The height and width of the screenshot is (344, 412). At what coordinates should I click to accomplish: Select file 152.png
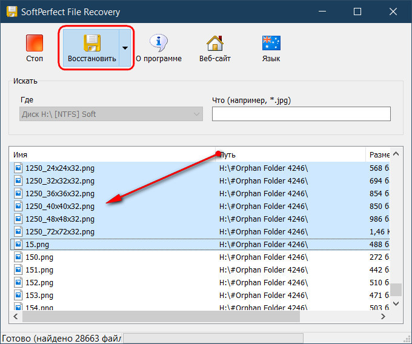39,283
